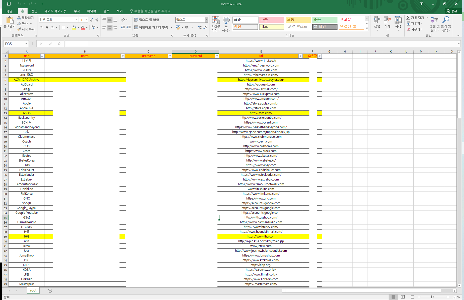This screenshot has height=300, width=464.
Task: Switch to the Insert (삽입) tab
Action: 34,11
